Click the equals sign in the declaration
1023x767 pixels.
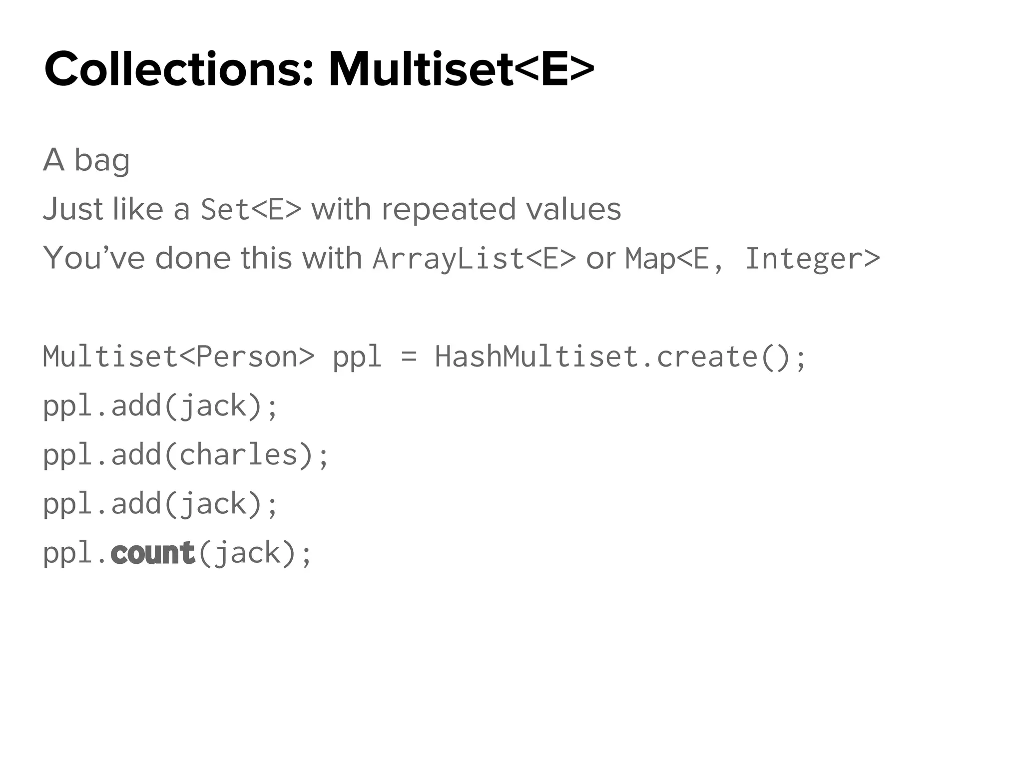click(x=409, y=357)
